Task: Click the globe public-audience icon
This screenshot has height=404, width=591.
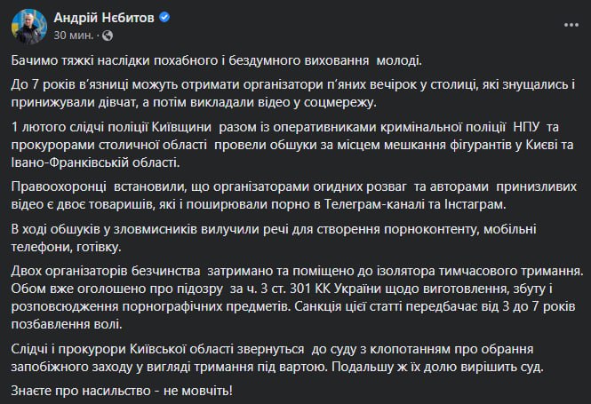Action: coord(108,36)
